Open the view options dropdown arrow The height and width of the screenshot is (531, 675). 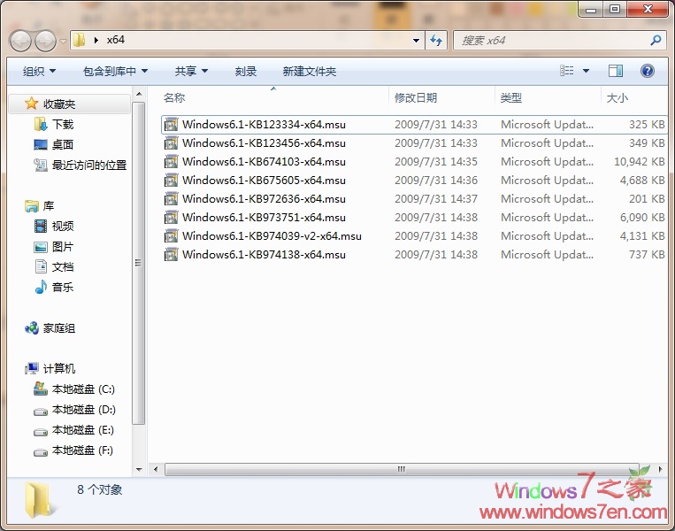pos(586,71)
